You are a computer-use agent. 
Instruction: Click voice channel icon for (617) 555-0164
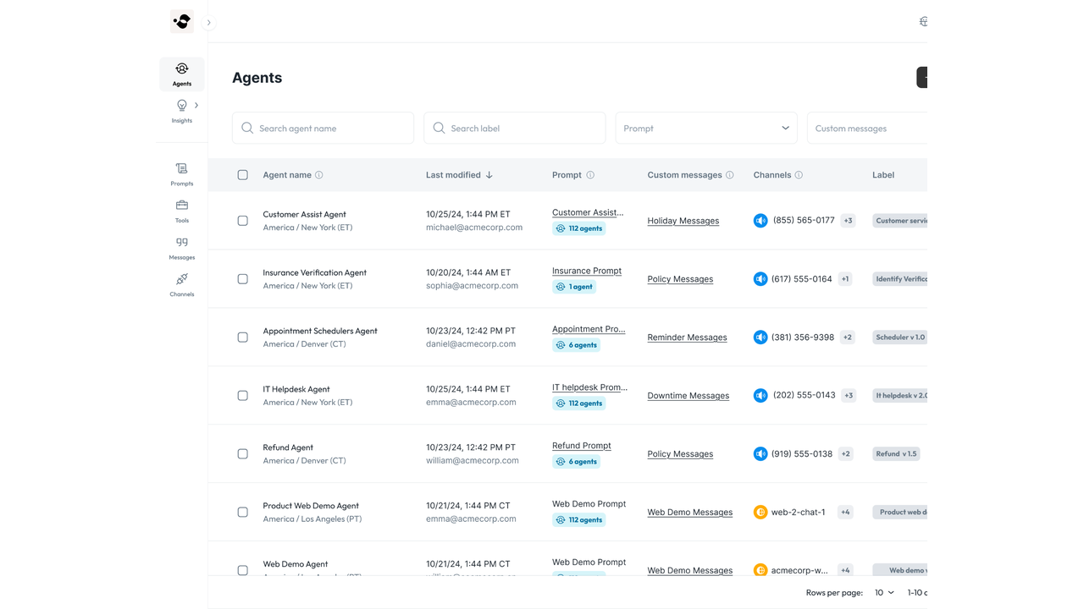(x=760, y=279)
